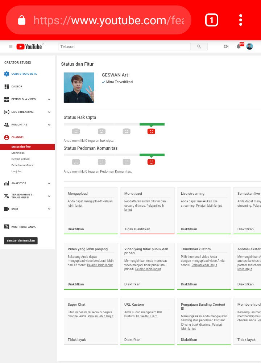The height and width of the screenshot is (363, 261).
Task: Open the YouTube hamburger menu
Action: point(11,46)
